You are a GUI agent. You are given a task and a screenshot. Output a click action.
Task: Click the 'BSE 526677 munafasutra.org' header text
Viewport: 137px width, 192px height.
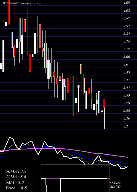coord(22,3)
